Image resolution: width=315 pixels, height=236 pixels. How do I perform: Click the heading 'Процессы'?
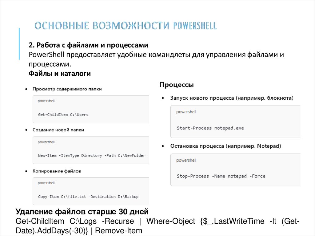pos(177,85)
